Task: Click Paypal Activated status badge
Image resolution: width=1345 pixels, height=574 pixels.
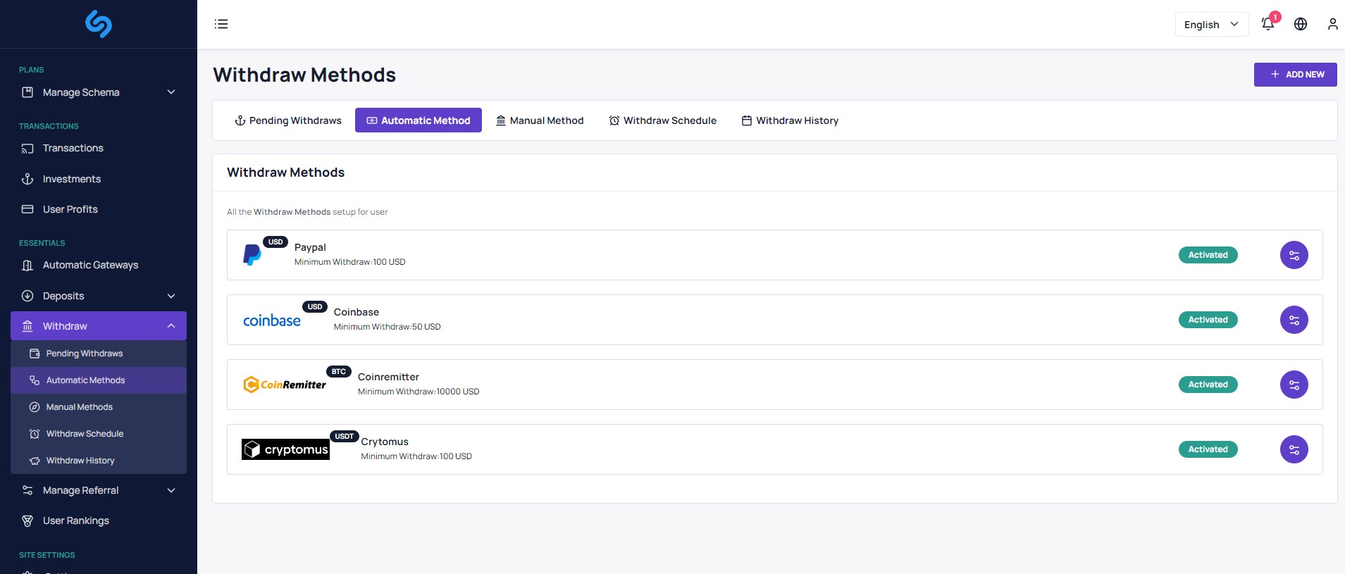Action: click(1208, 255)
